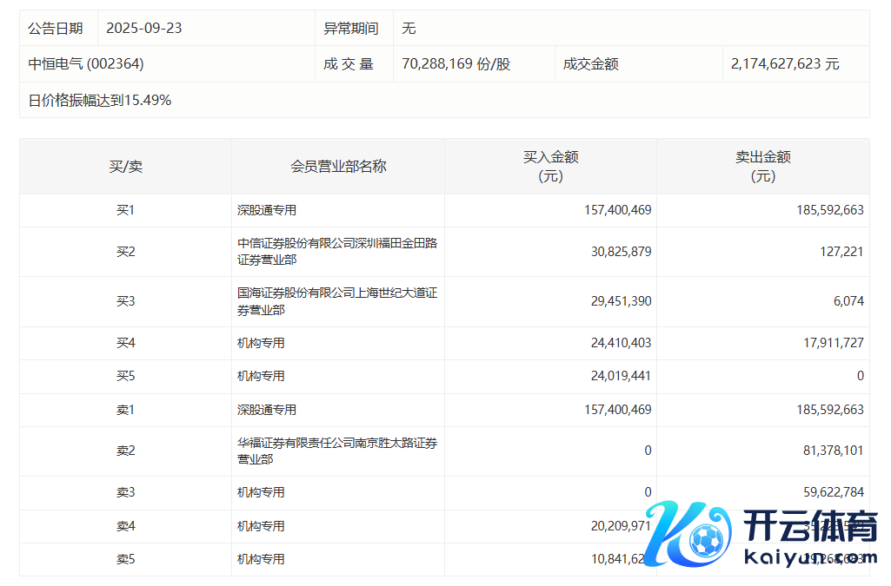
Task: Select the 日价格振幅达到15.49% note
Action: pyautogui.click(x=100, y=100)
